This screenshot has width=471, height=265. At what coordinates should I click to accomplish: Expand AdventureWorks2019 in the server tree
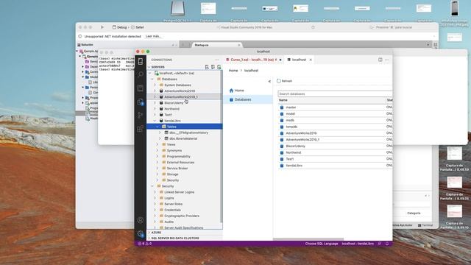155,91
